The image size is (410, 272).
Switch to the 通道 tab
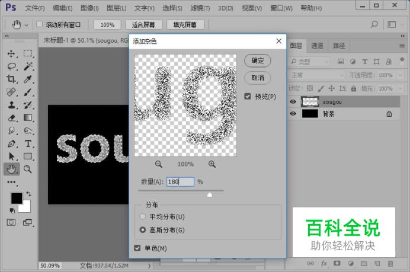pyautogui.click(x=317, y=46)
